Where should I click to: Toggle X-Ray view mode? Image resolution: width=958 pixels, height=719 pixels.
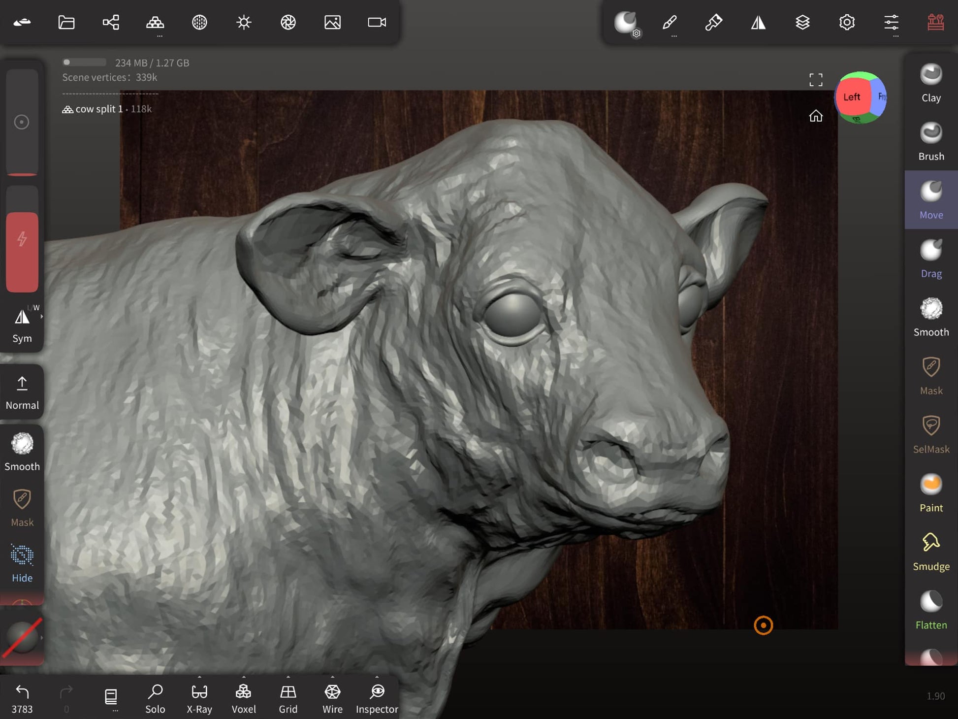coord(199,698)
